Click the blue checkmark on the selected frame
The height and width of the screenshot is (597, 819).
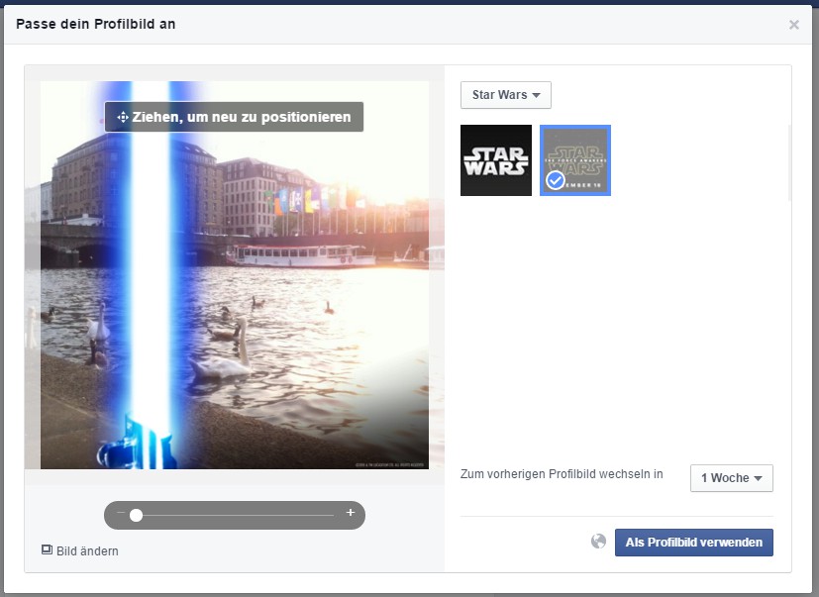coord(556,180)
